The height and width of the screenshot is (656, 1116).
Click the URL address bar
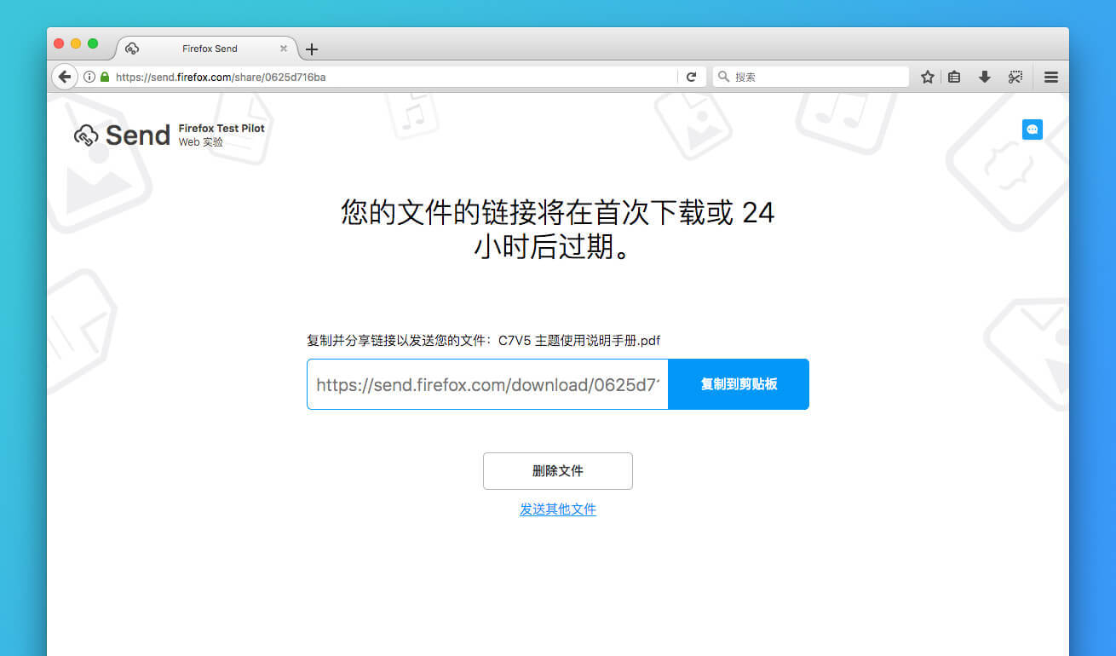coord(392,77)
